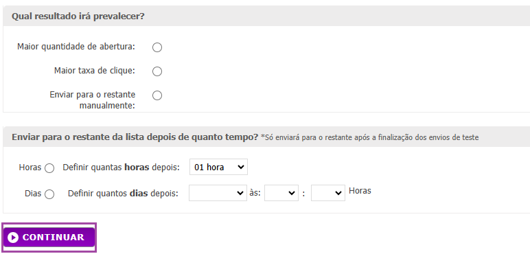Click the note about finalização dos envios de teste
530x254 pixels.
(x=370, y=137)
